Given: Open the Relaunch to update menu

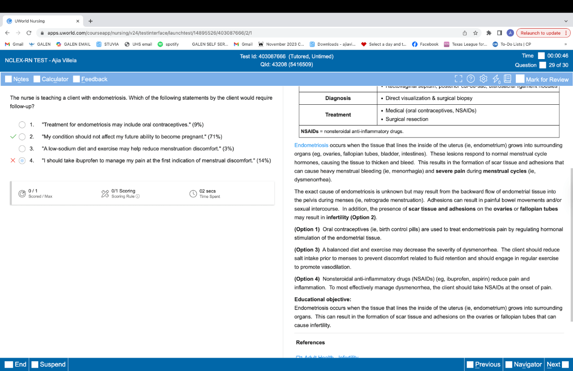Looking at the screenshot, I should [543, 33].
